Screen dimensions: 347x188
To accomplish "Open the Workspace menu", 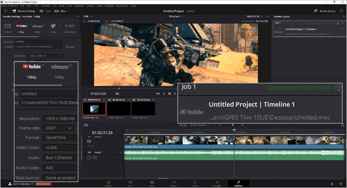I will point(122,6).
